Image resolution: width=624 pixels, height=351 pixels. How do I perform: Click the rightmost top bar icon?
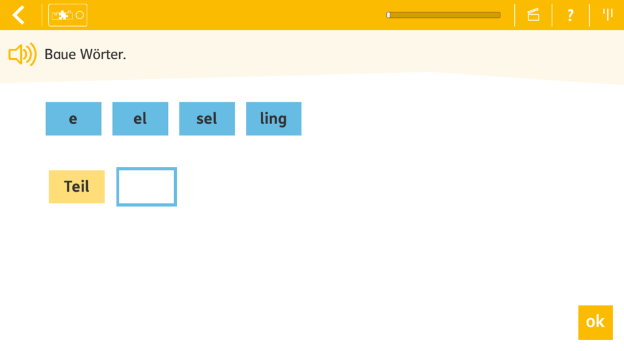(x=607, y=14)
